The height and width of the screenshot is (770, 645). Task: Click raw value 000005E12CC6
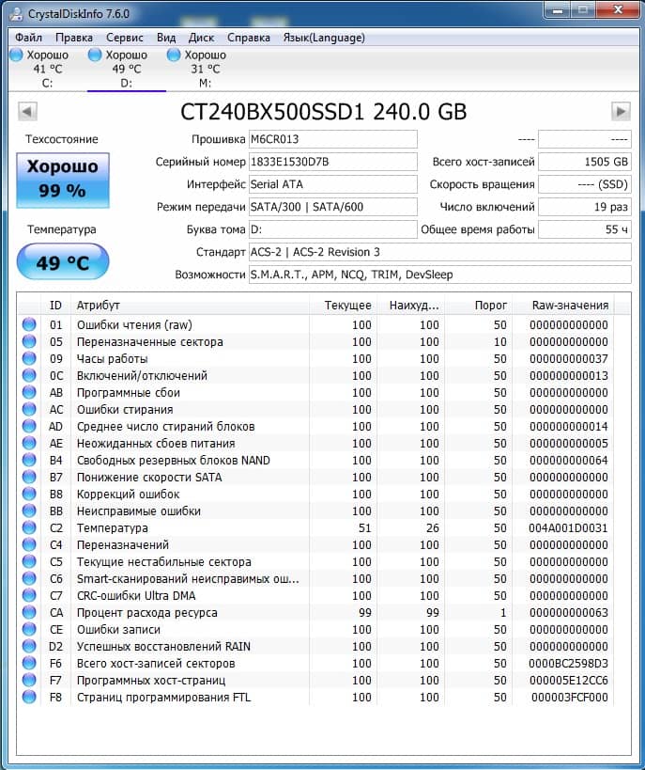pyautogui.click(x=568, y=680)
